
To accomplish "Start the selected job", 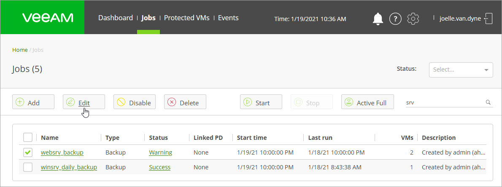I will pos(261,102).
